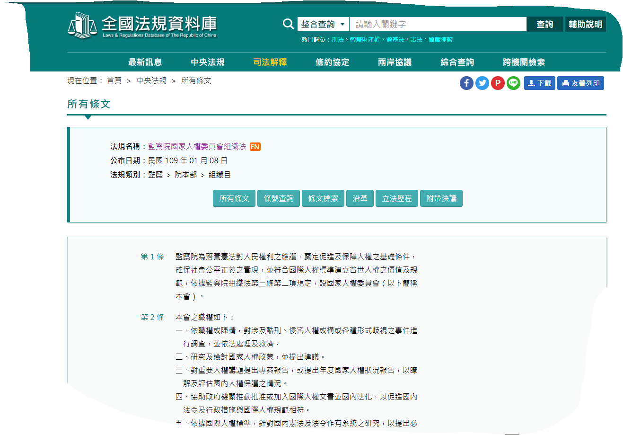The height and width of the screenshot is (435, 623).
Task: Open the 立法歷程 tab
Action: pos(397,198)
